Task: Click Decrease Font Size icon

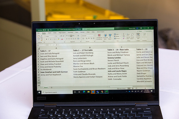Action: [x=64, y=36]
